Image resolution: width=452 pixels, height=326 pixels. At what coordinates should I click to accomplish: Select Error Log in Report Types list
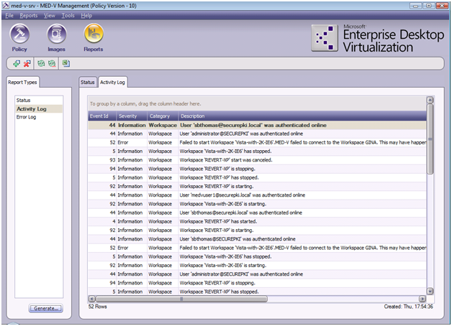click(x=39, y=117)
